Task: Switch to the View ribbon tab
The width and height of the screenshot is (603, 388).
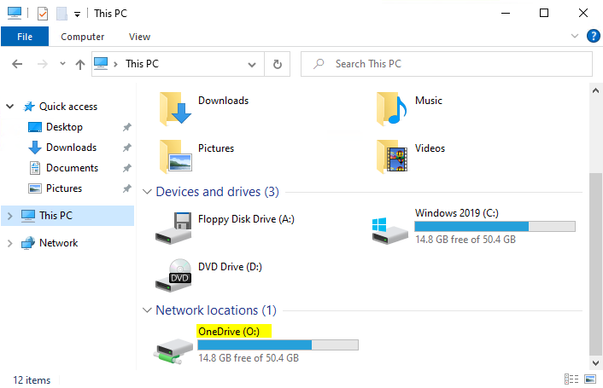Action: click(139, 37)
